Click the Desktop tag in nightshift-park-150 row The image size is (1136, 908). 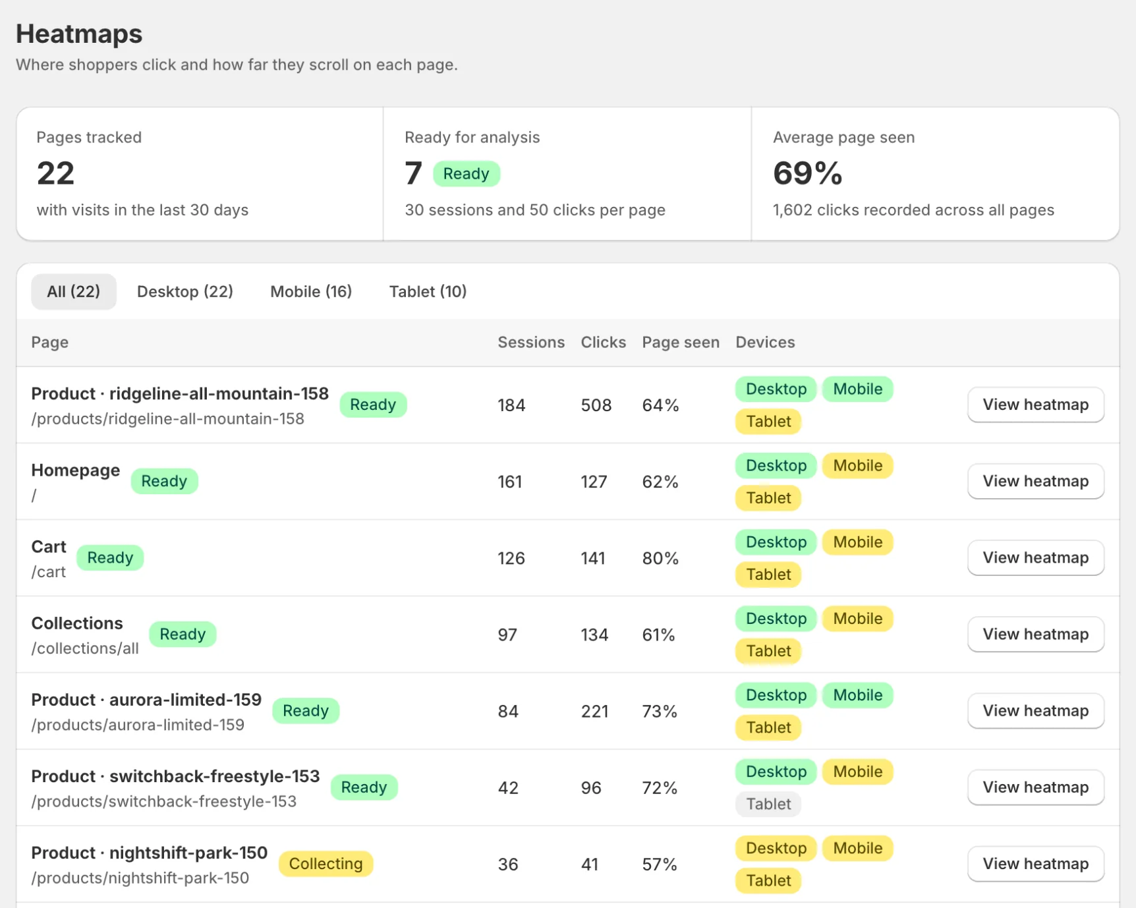pyautogui.click(x=776, y=847)
